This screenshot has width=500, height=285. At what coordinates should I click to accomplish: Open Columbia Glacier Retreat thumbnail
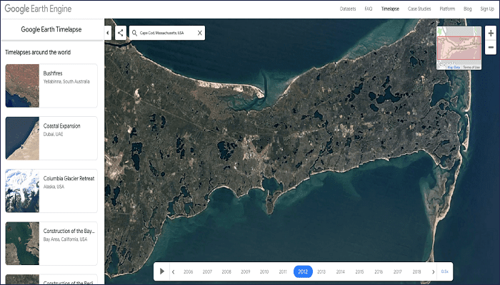click(x=22, y=190)
